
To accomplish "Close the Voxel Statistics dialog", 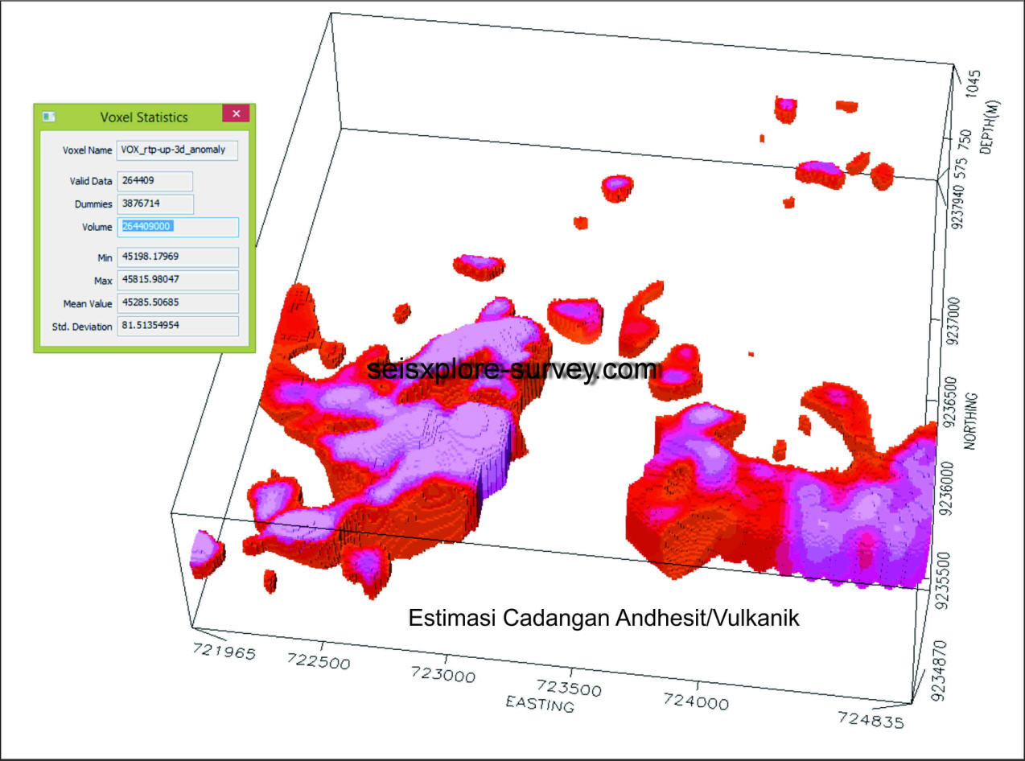I will coord(236,114).
